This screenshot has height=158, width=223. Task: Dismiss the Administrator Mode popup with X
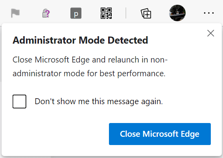click(211, 33)
